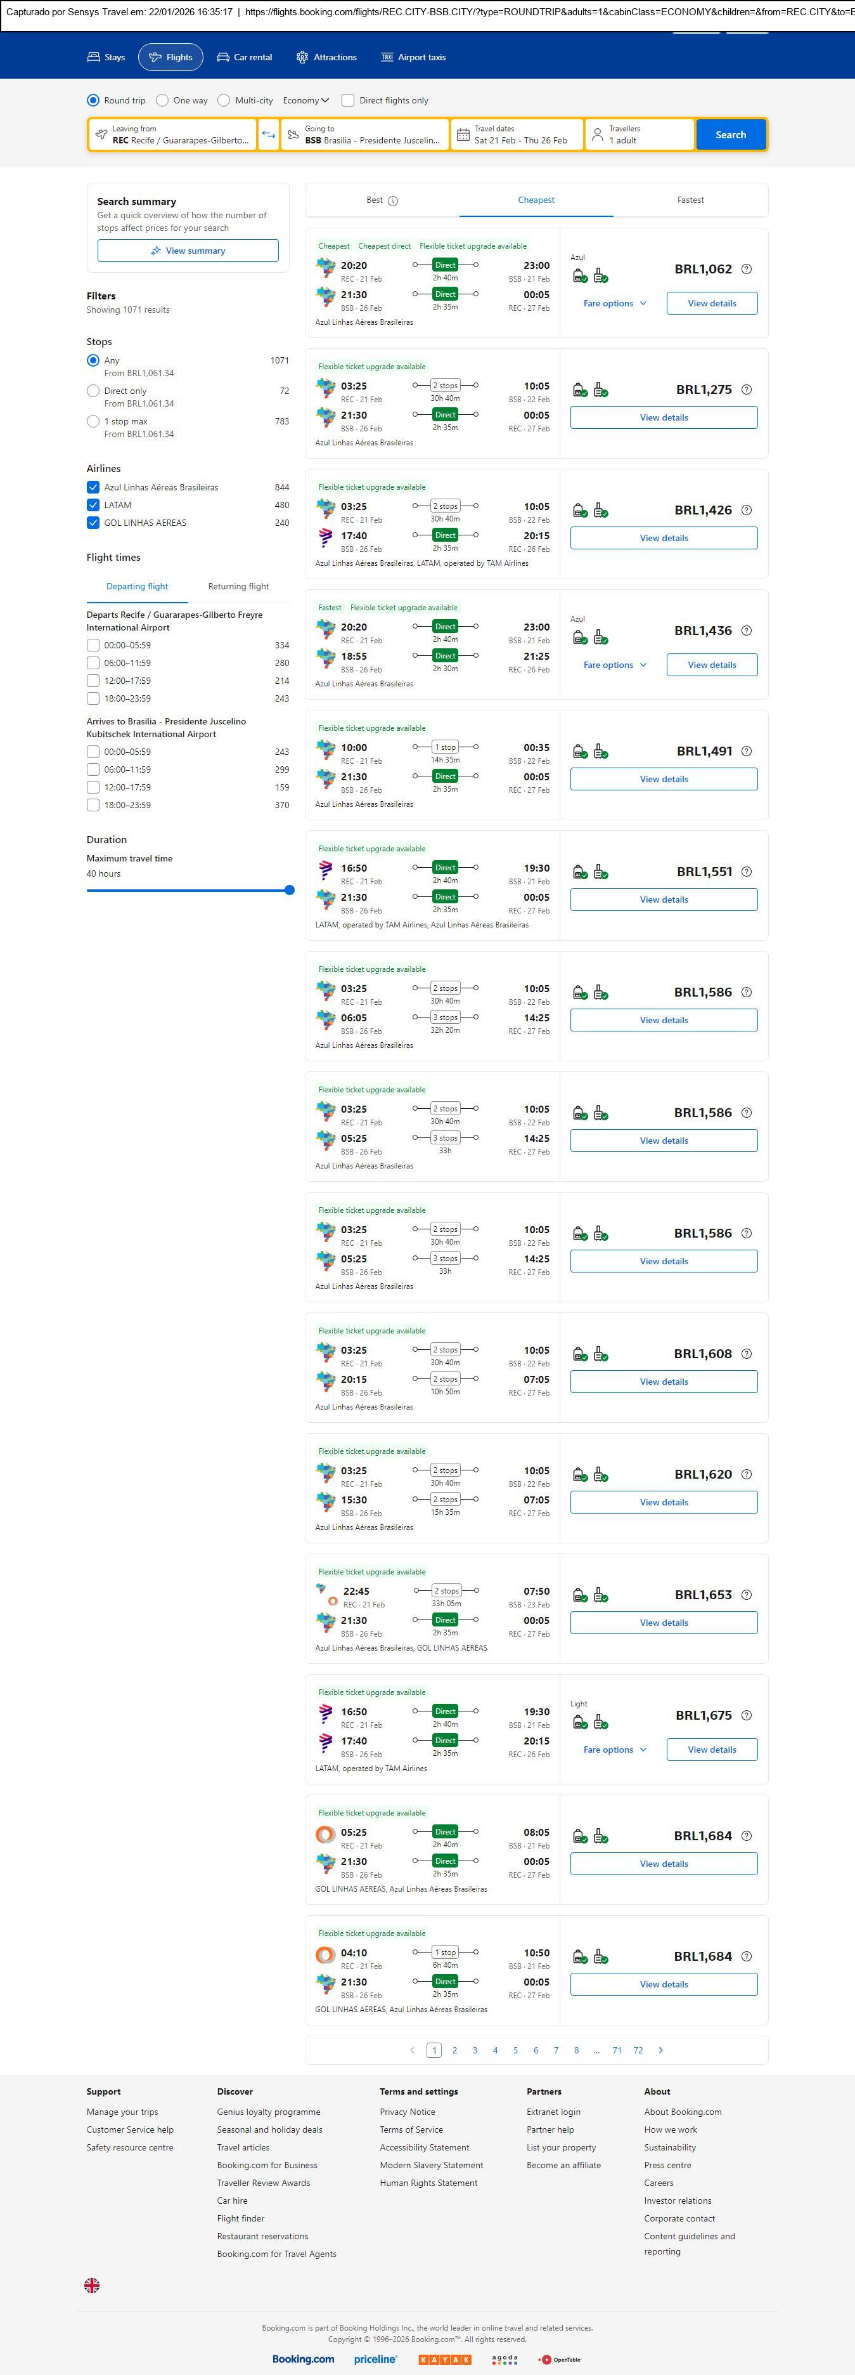The width and height of the screenshot is (855, 2375).
Task: Open the Returning flight times tab
Action: [x=238, y=586]
